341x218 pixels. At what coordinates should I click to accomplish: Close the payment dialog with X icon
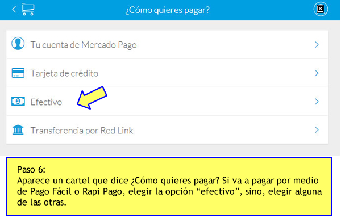click(321, 9)
